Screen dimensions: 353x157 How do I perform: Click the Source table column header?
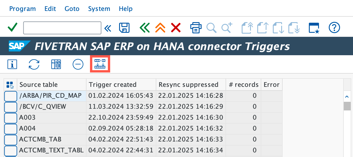[52, 85]
